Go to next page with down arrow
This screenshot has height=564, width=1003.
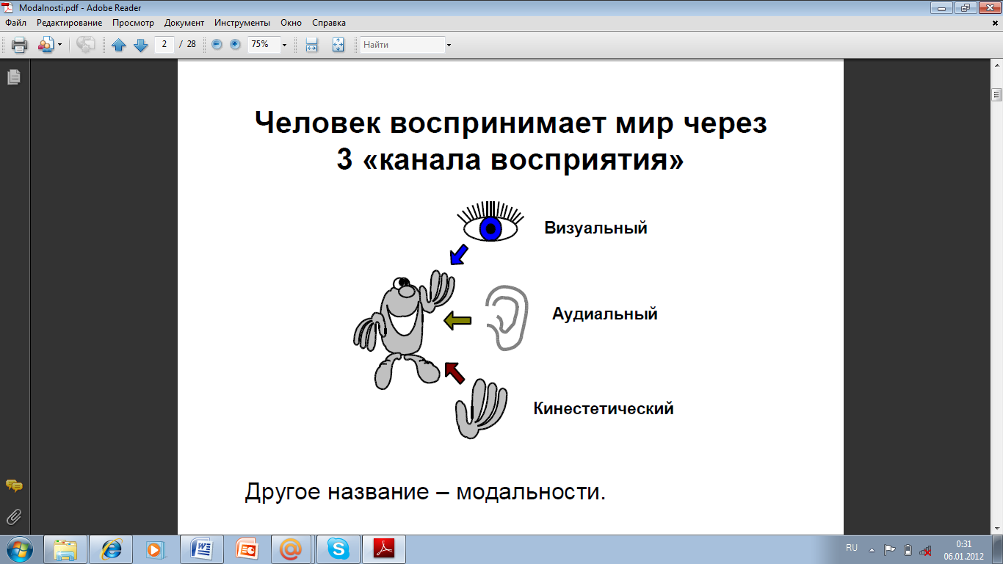point(140,45)
